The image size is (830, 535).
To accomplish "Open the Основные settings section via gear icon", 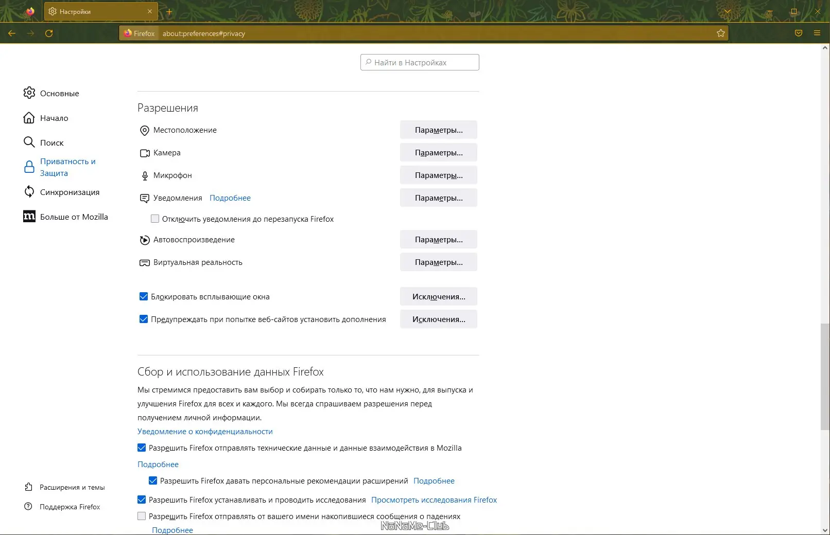I will pos(29,93).
